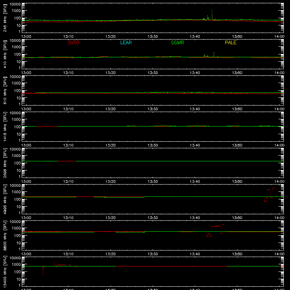Select the red stepped signal in 8800 MHz panel
Image resolution: width=290 pixels, height=290 pixels.
tap(216, 231)
